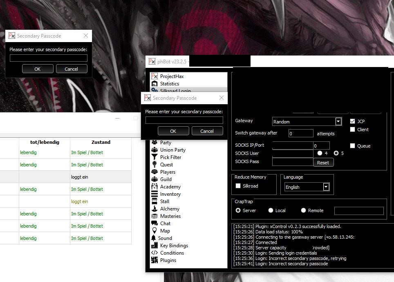Expand the Language dropdown showing English
The width and height of the screenshot is (394, 282).
326,187
